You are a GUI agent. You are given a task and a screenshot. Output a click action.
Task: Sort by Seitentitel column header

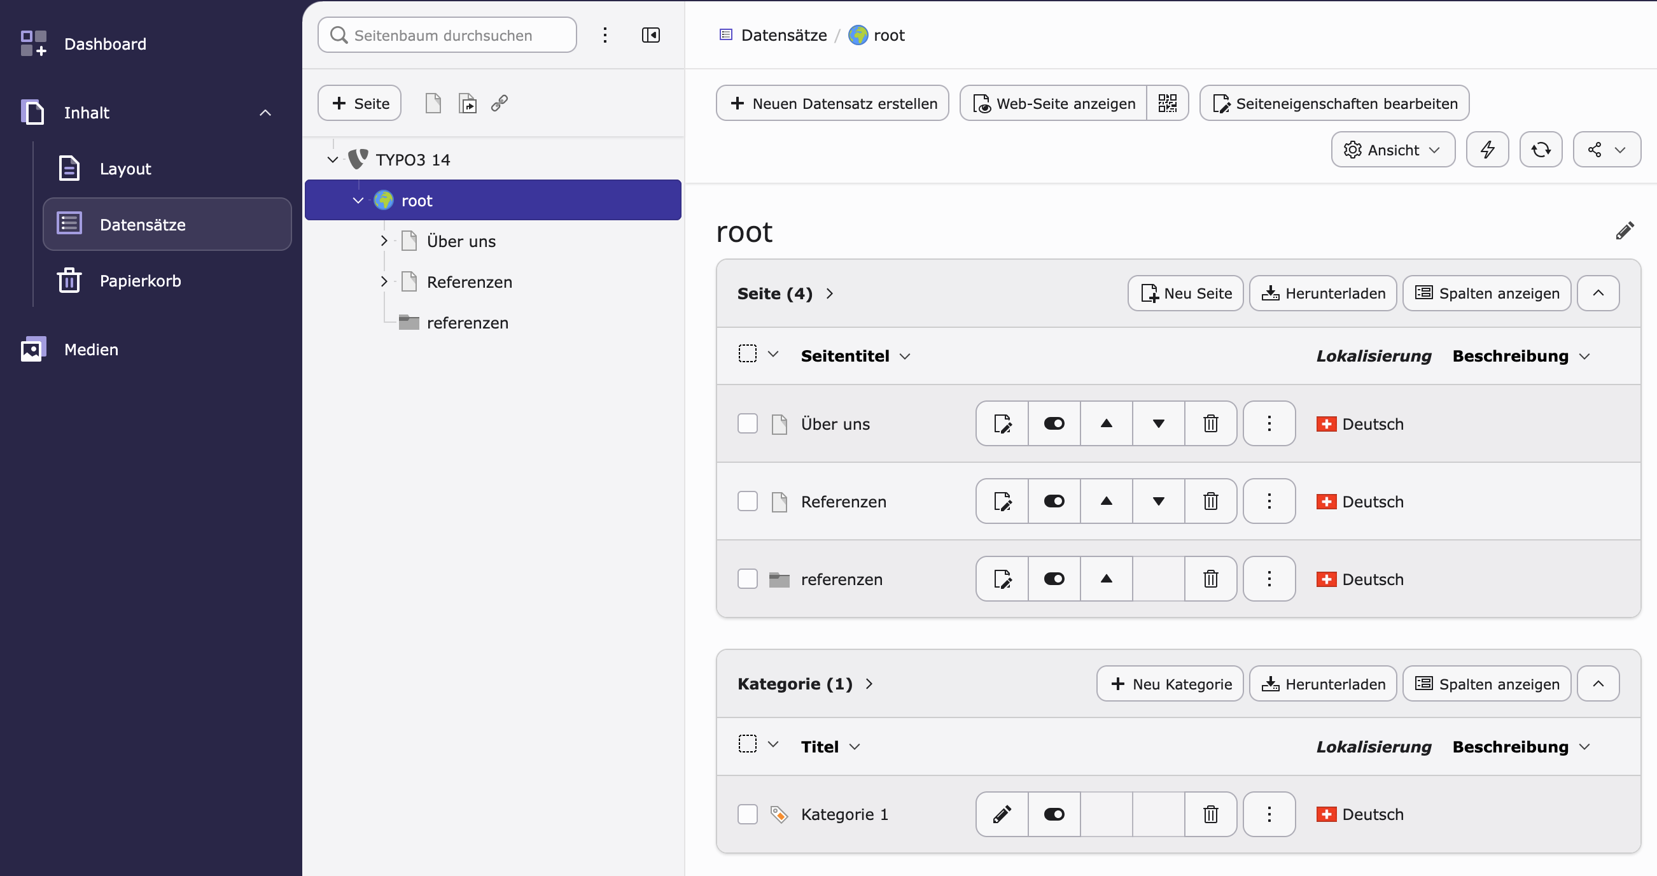pos(845,356)
